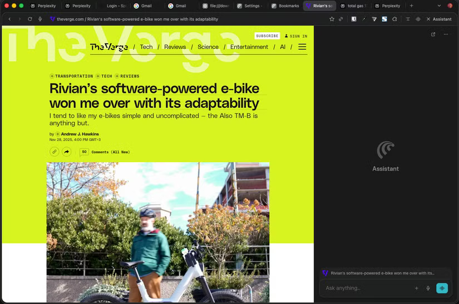
Task: Open the extensions puzzle icon in toolbar
Action: point(394,19)
